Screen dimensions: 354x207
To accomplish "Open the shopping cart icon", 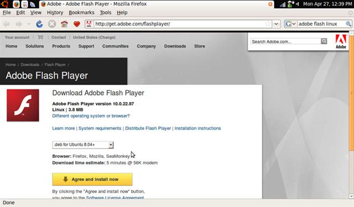I will coord(40,37).
